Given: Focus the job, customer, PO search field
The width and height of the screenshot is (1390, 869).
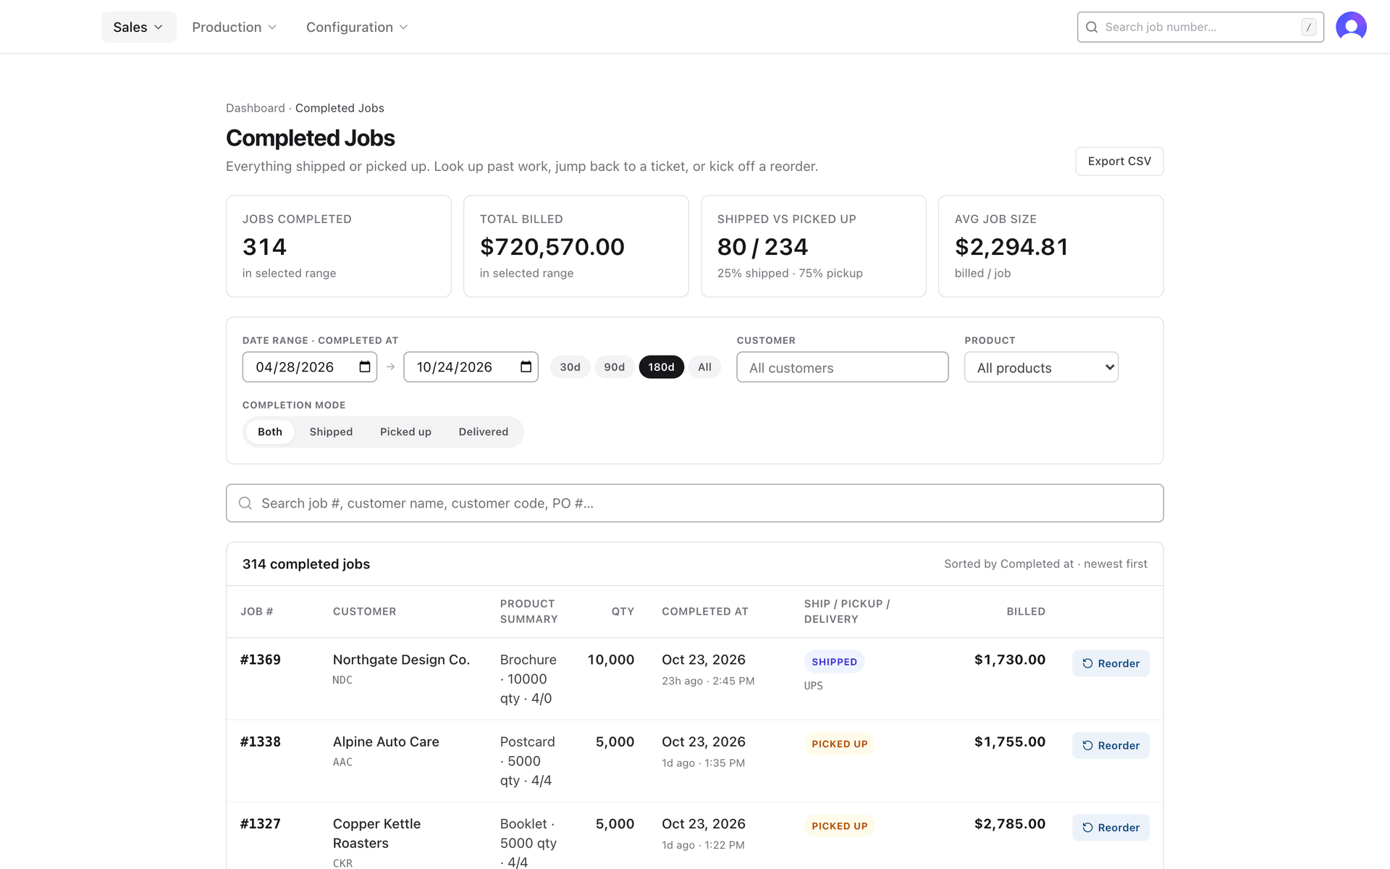Looking at the screenshot, I should coord(694,503).
